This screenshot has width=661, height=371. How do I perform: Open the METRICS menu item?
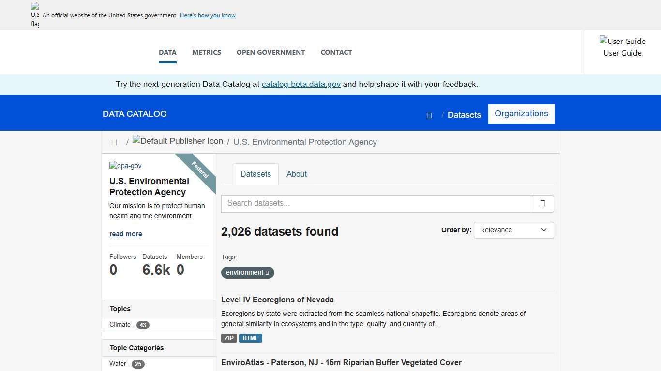pos(207,52)
